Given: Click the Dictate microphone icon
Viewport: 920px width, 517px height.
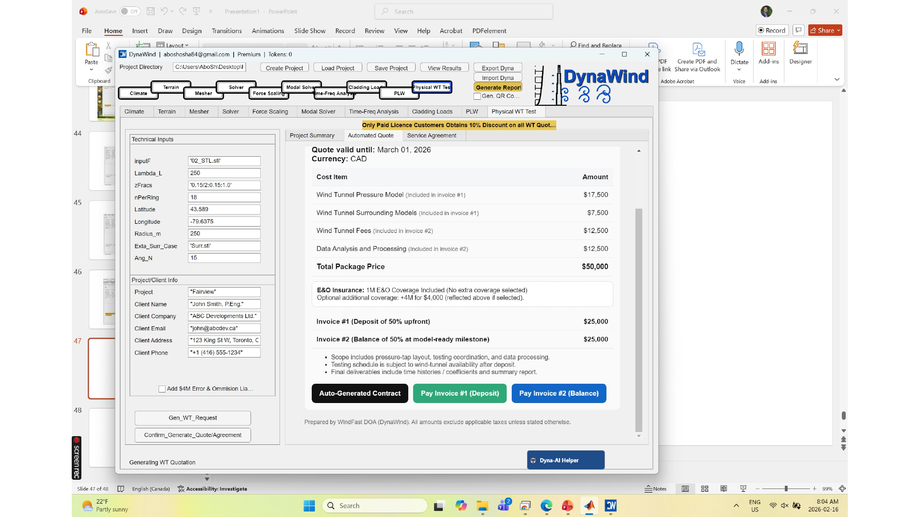Looking at the screenshot, I should pyautogui.click(x=739, y=49).
